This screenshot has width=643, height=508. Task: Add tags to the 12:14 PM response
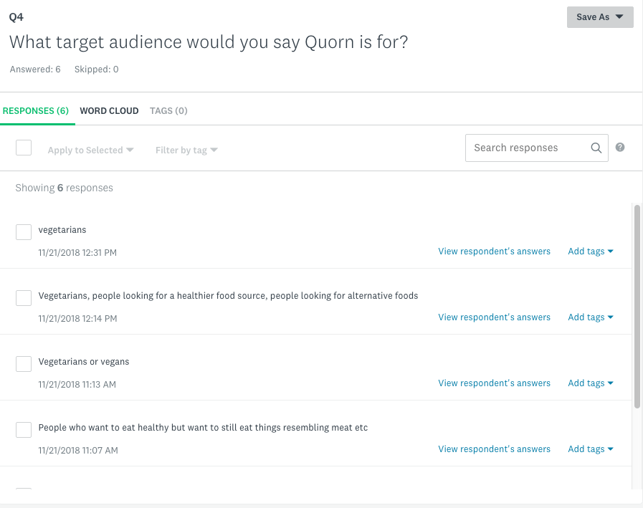[x=591, y=317]
